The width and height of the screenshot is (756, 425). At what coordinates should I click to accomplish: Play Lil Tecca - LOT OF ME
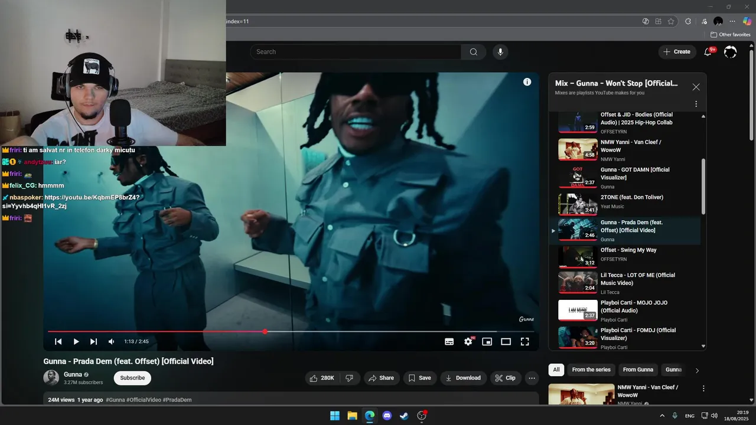tap(626, 283)
